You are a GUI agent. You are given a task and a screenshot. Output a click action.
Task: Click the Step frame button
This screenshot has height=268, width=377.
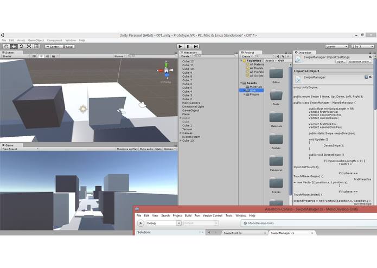(x=196, y=47)
